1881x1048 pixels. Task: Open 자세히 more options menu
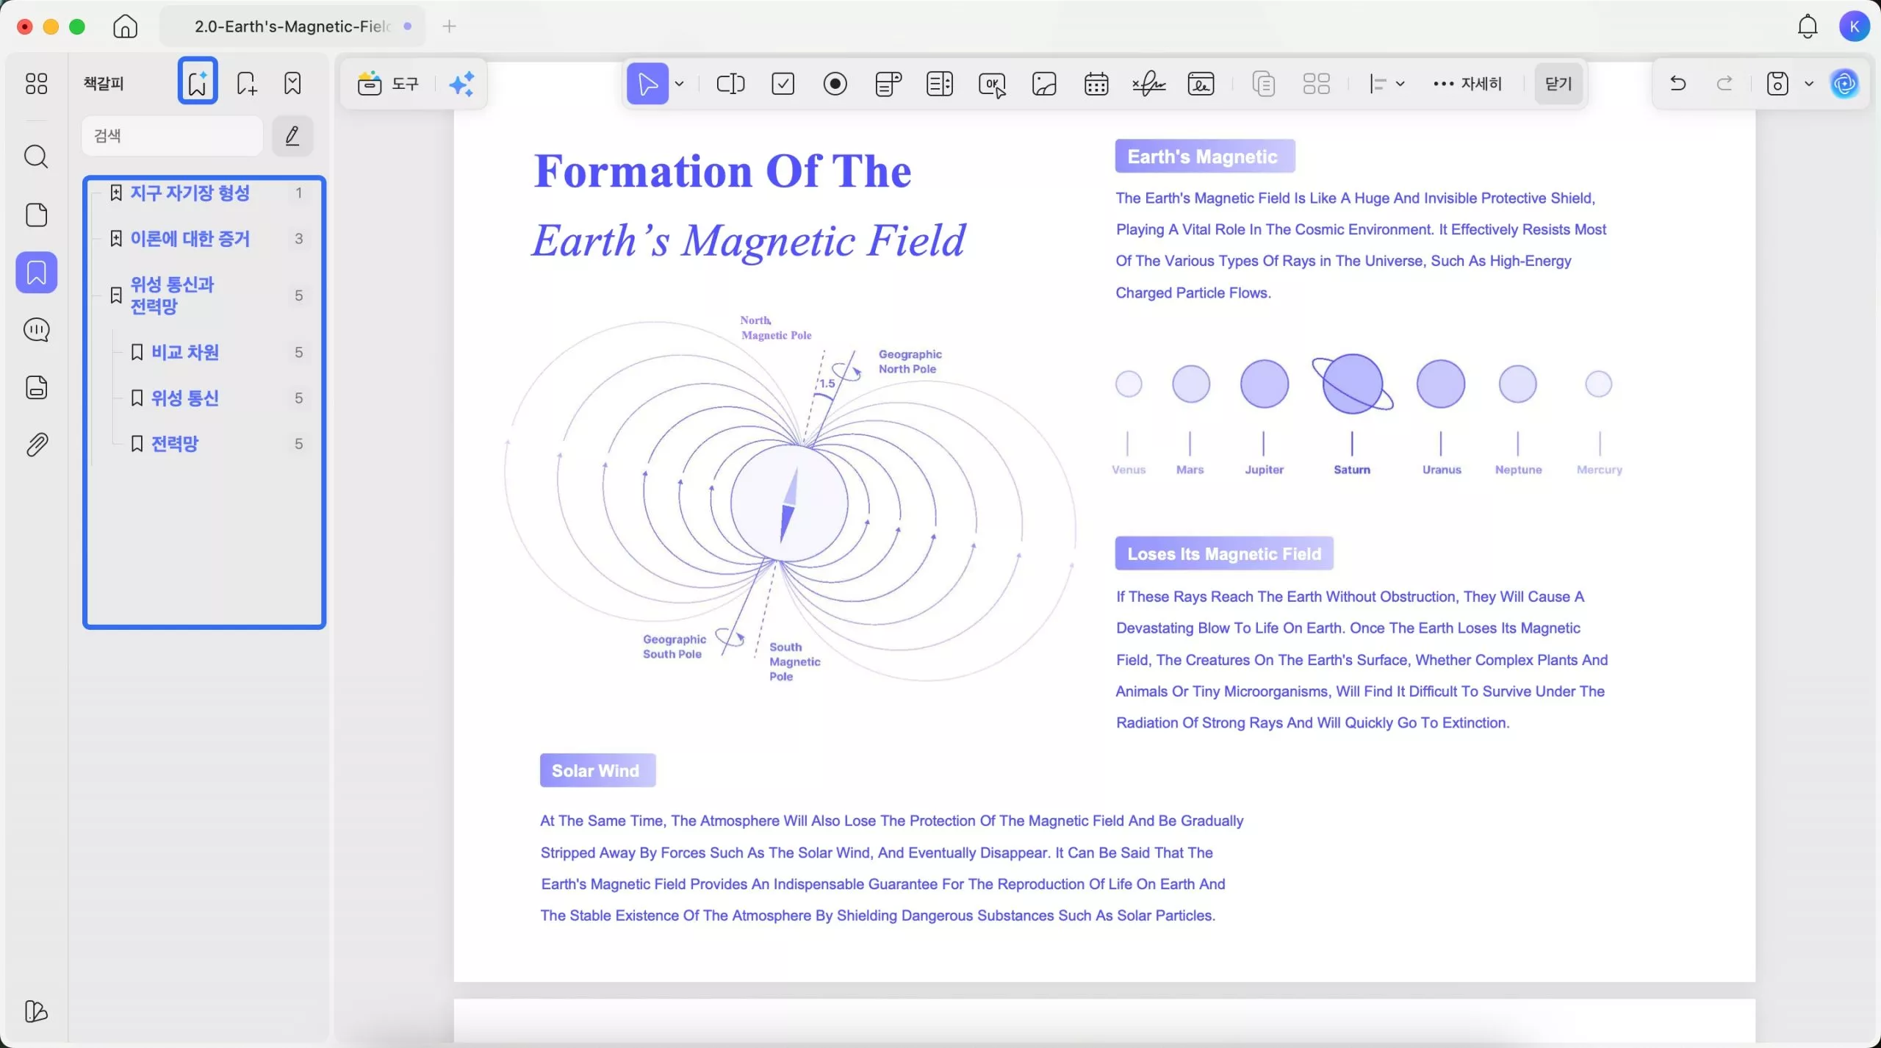click(1467, 84)
